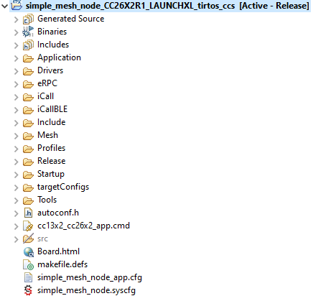Click the iCall folder icon
Screen dimensions: 313x301
(x=28, y=97)
